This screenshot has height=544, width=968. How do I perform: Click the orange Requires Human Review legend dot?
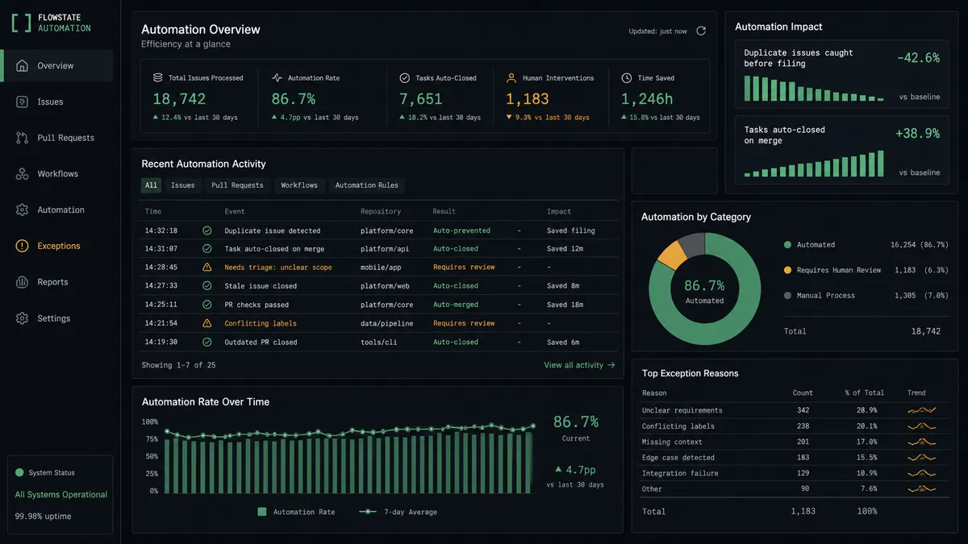click(787, 270)
